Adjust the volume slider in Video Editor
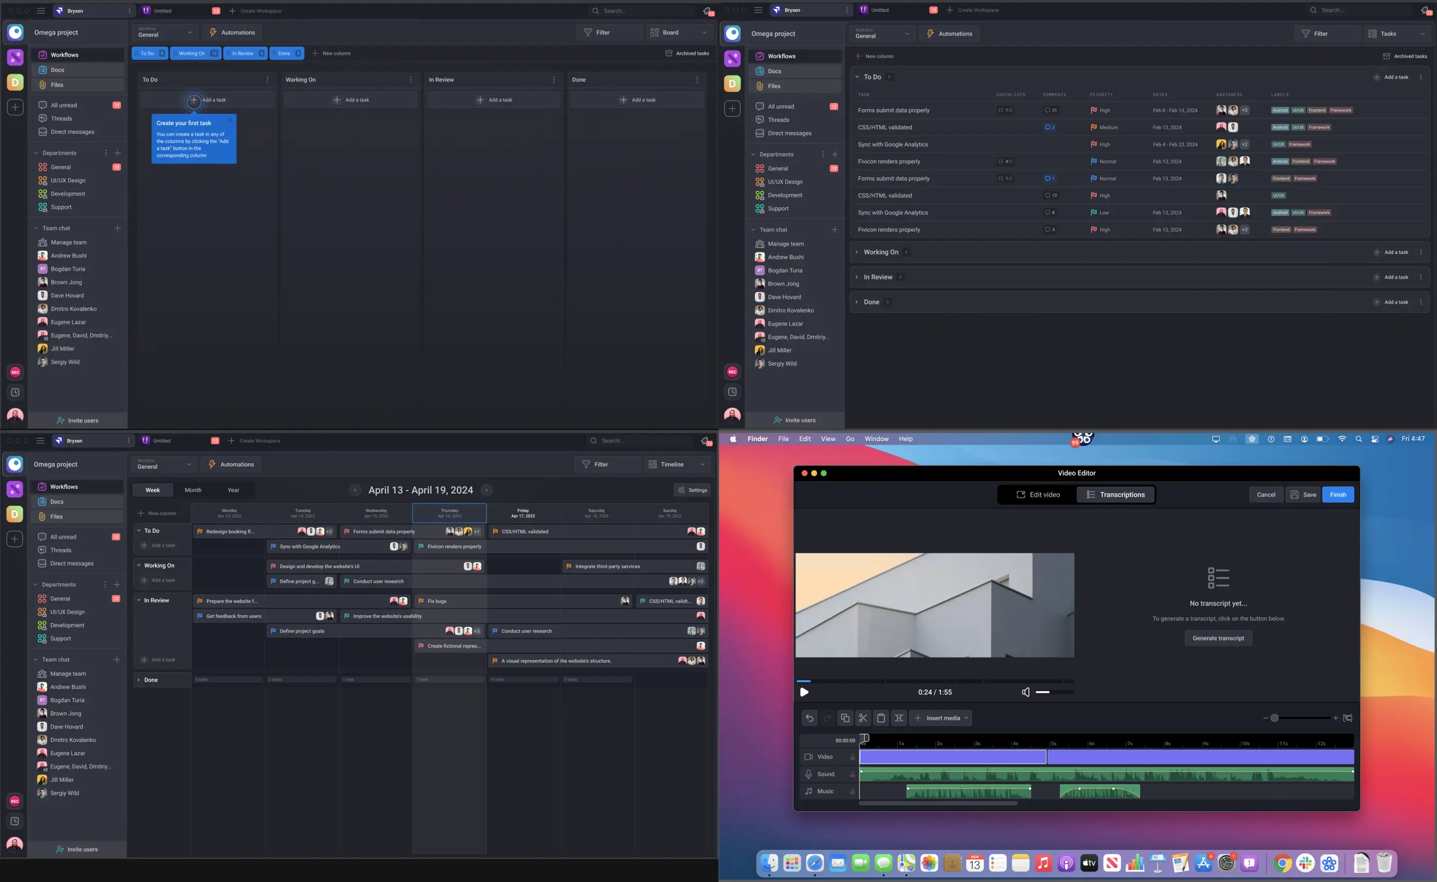 tap(1054, 692)
